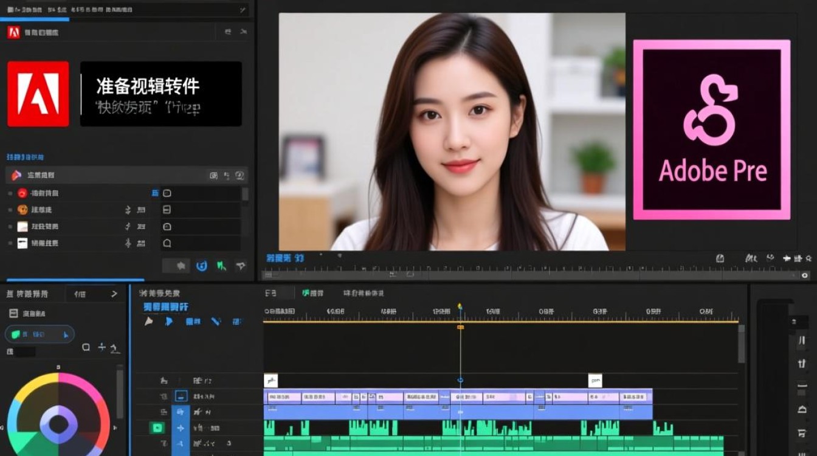Screen dimensions: 817x456
Task: Switch to the green-highlighted tab above timeline ruler
Action: click(313, 293)
